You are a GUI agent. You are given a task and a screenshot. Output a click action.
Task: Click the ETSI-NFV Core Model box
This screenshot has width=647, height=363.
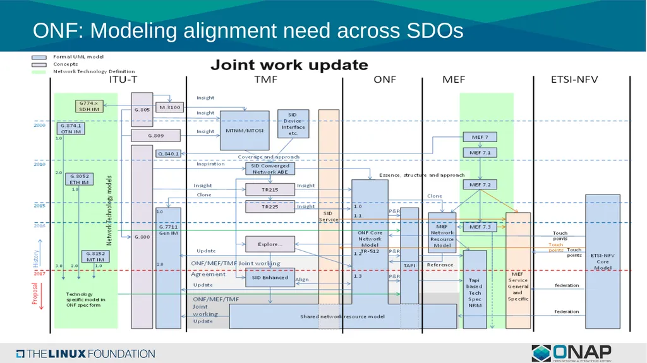tap(602, 261)
